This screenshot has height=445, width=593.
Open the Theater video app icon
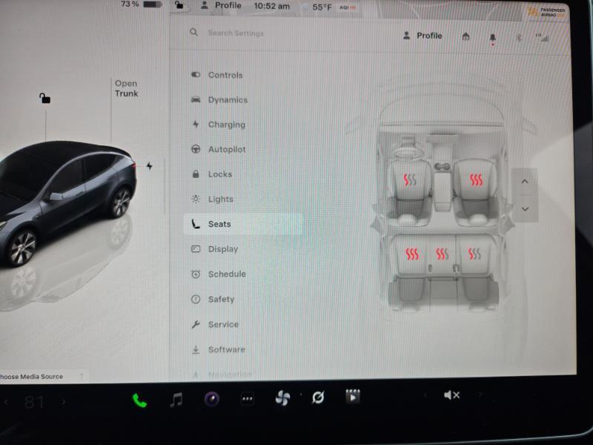pos(353,396)
